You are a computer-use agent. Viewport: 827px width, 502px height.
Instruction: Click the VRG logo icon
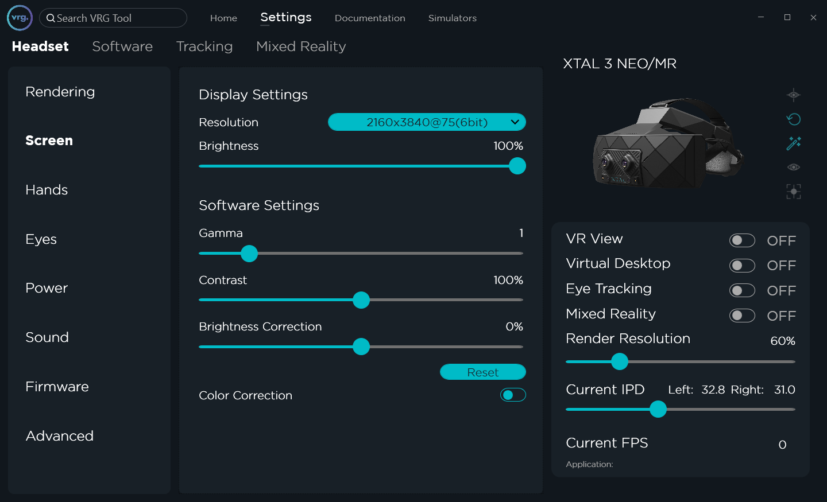click(x=20, y=18)
